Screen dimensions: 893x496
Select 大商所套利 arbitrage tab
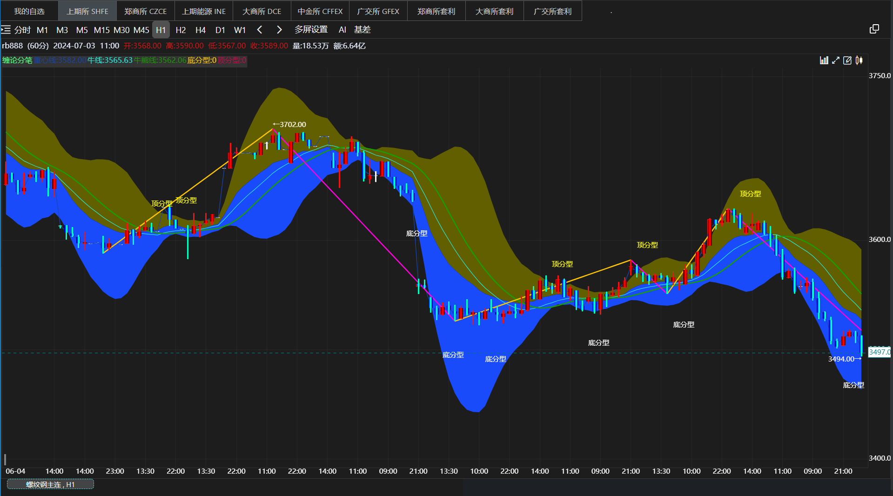point(495,11)
